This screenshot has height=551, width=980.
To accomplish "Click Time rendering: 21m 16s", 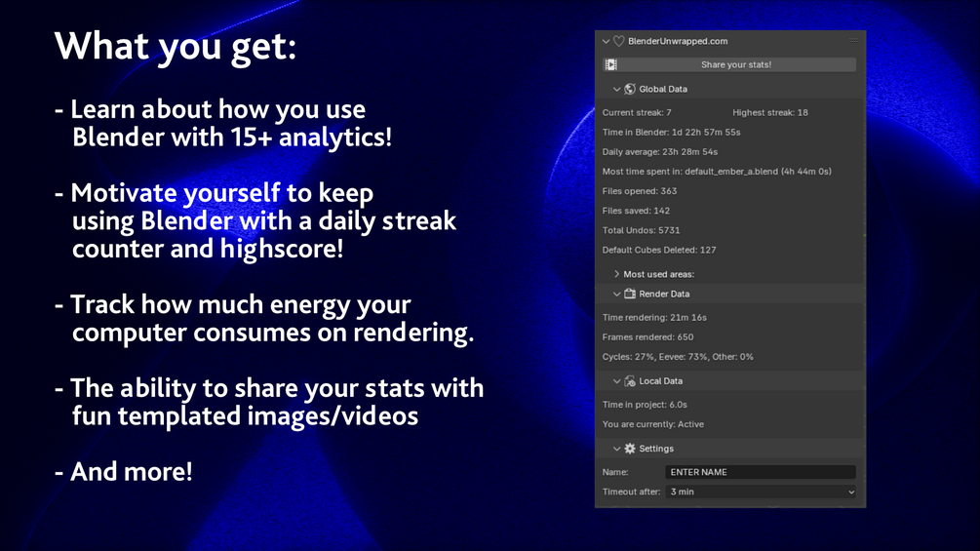I will 654,317.
